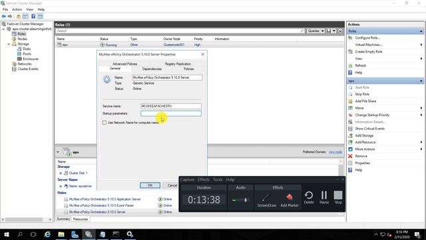Select Nodes in the cluster tree
Viewport: 426px width, 240px height.
click(x=22, y=39)
